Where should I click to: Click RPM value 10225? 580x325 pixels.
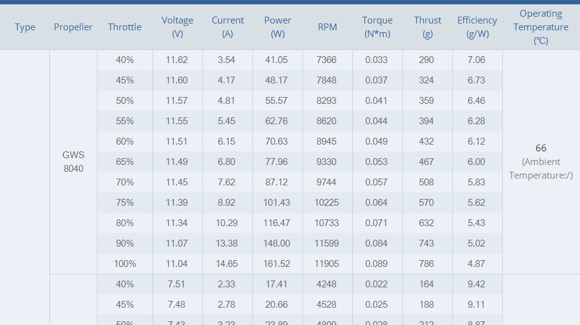[x=326, y=203]
